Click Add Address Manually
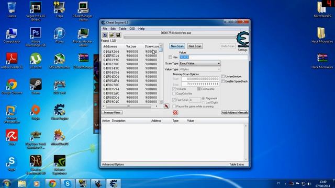 tap(234, 112)
